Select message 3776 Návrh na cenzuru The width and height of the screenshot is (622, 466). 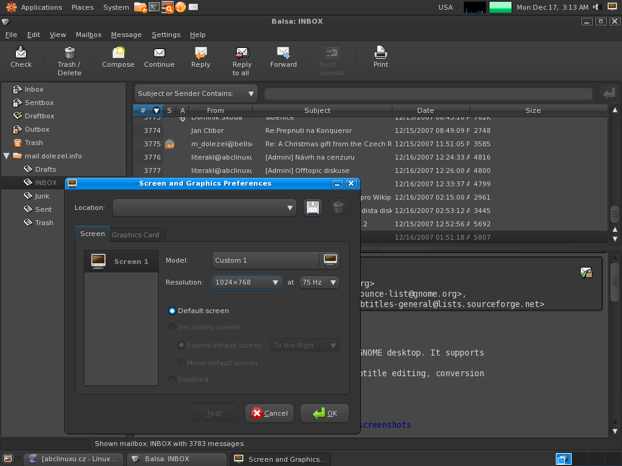(370, 157)
